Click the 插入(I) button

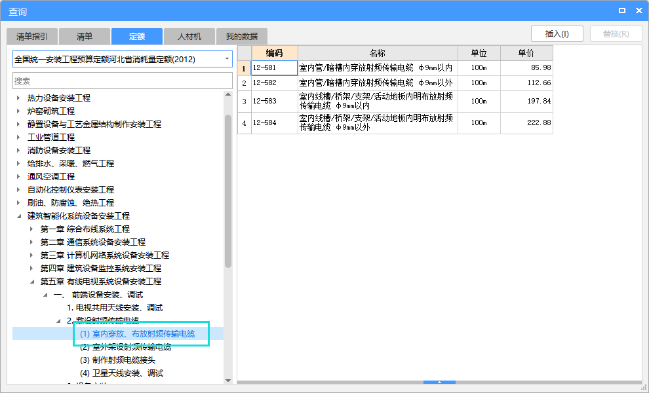pos(557,34)
